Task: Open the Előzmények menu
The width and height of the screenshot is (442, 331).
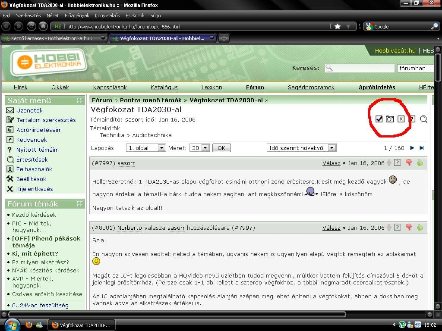Action: (x=77, y=16)
